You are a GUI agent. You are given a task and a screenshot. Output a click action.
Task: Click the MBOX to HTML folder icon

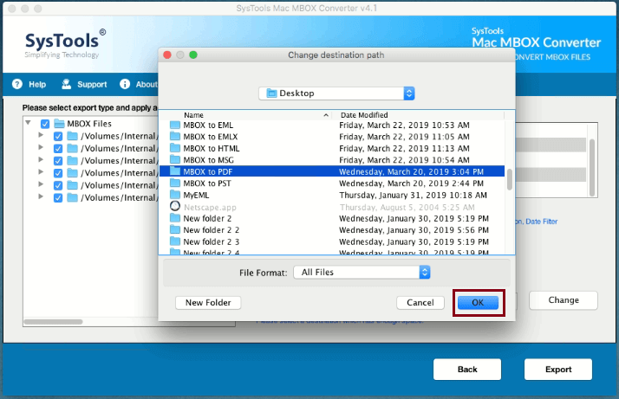(x=175, y=148)
